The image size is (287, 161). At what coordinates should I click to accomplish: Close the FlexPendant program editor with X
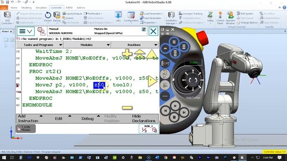153,31
